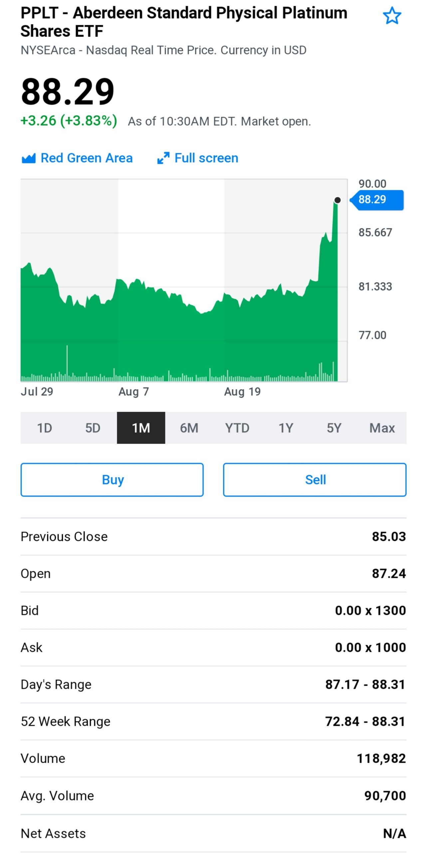Show the 6M chart range
The height and width of the screenshot is (865, 426).
point(189,428)
